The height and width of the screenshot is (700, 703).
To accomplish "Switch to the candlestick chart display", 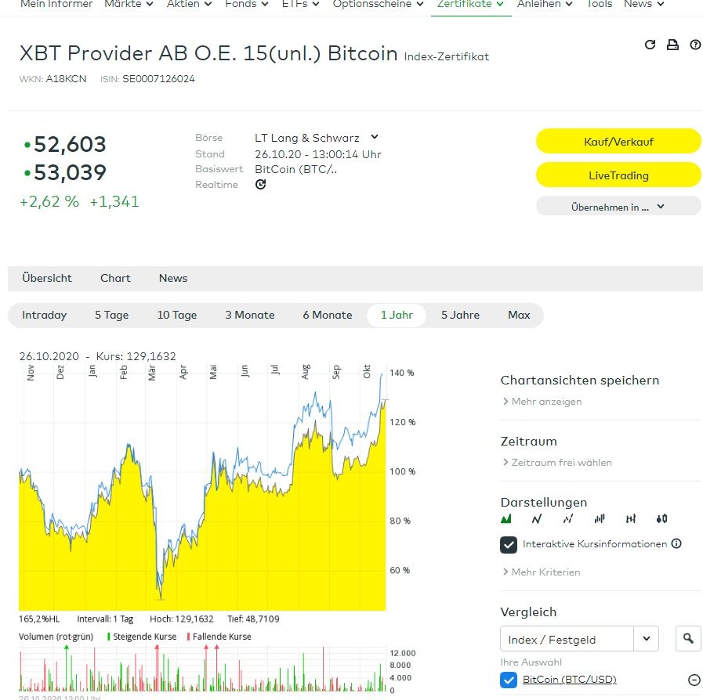I will [x=662, y=518].
